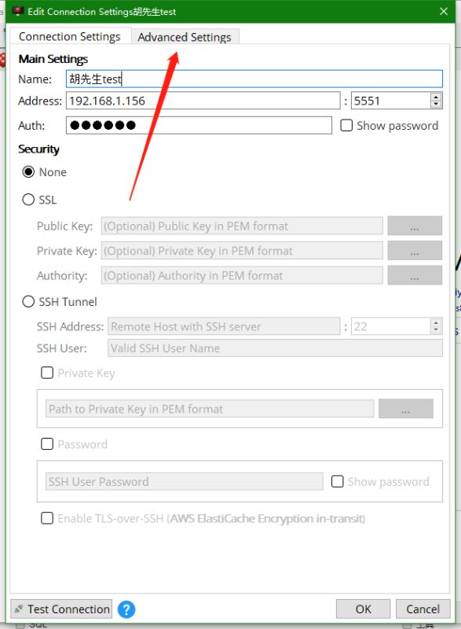Viewport: 461px width, 629px height.
Task: Click the port field showing 5551
Action: point(390,101)
